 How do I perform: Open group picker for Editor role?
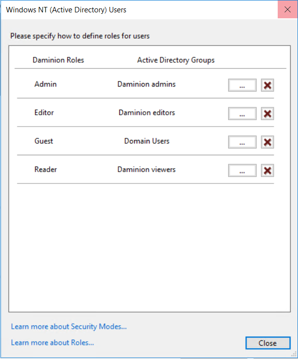[242, 114]
